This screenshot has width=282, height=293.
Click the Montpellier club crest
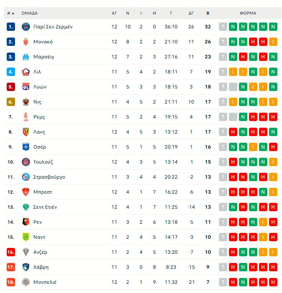[x=26, y=282]
